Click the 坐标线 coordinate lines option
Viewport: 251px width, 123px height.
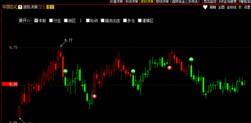coord(231,7)
